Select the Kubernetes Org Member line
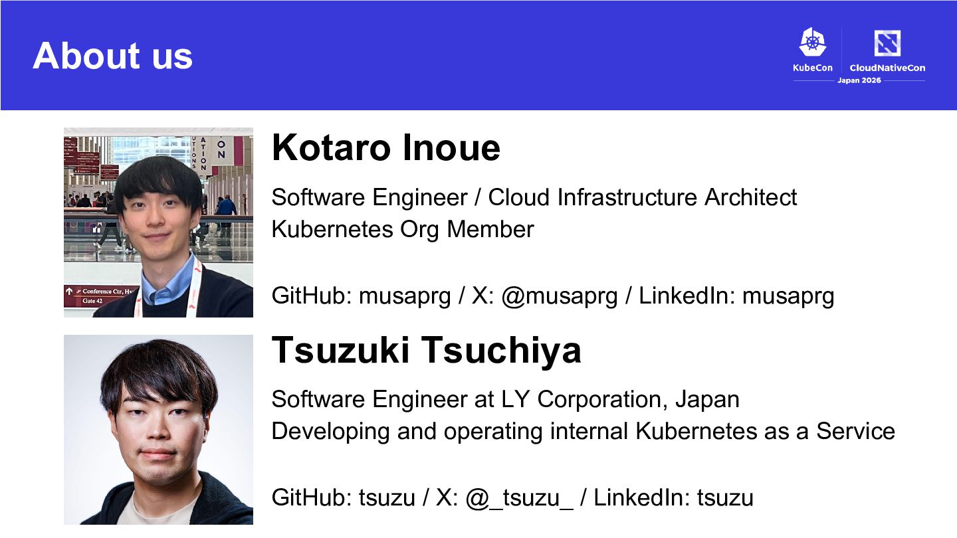957x538 pixels. pos(403,230)
